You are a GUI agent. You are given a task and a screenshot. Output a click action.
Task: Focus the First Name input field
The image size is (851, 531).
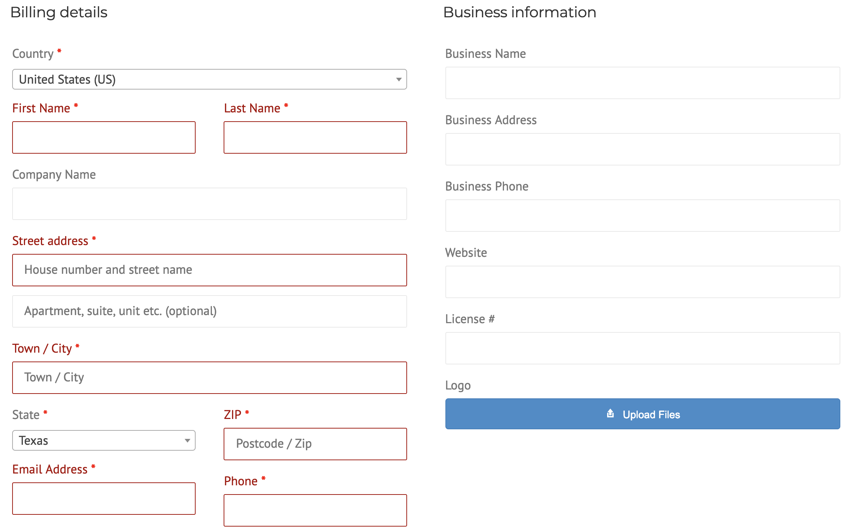point(104,137)
